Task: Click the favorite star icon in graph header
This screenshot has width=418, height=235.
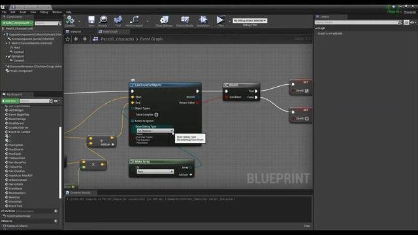Action: [68, 39]
